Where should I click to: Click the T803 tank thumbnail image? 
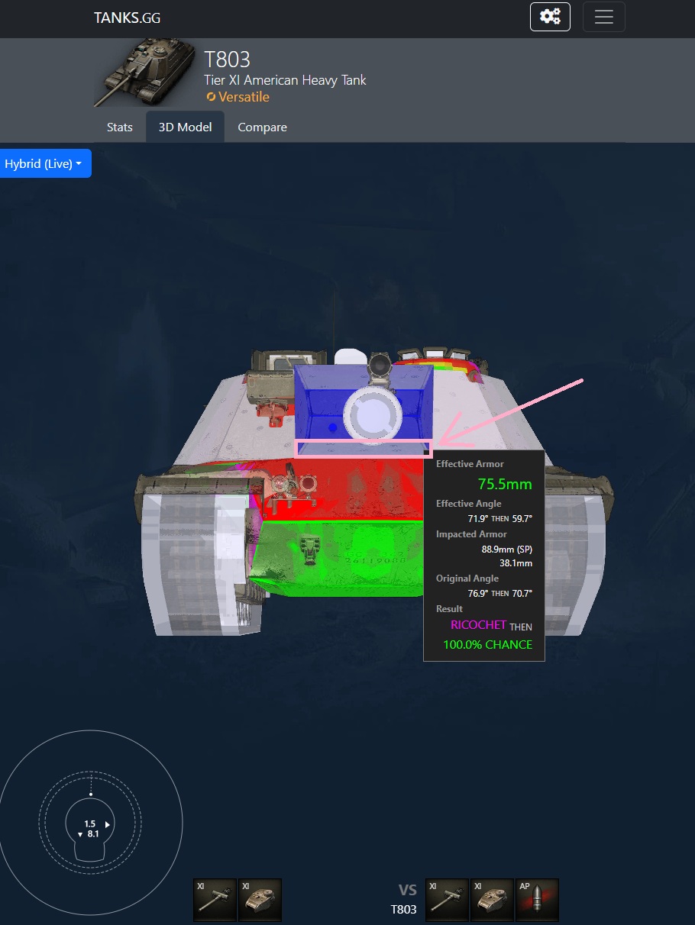pos(146,73)
